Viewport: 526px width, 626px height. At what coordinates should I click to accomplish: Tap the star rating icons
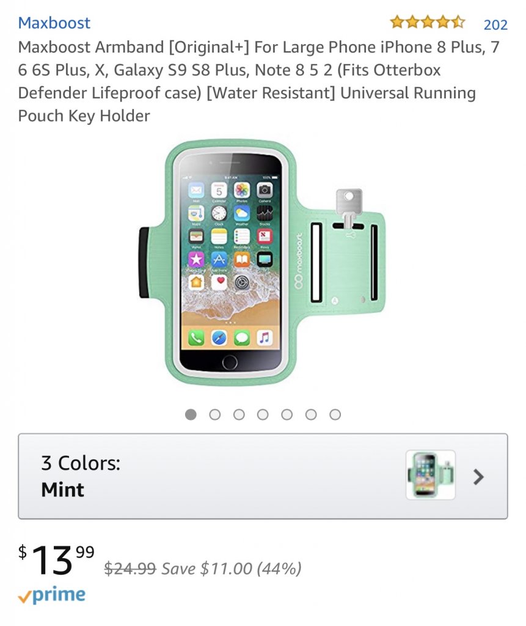click(x=427, y=23)
